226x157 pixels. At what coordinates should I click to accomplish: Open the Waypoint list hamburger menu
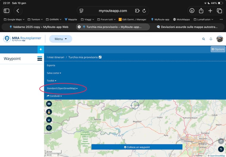click(x=40, y=59)
